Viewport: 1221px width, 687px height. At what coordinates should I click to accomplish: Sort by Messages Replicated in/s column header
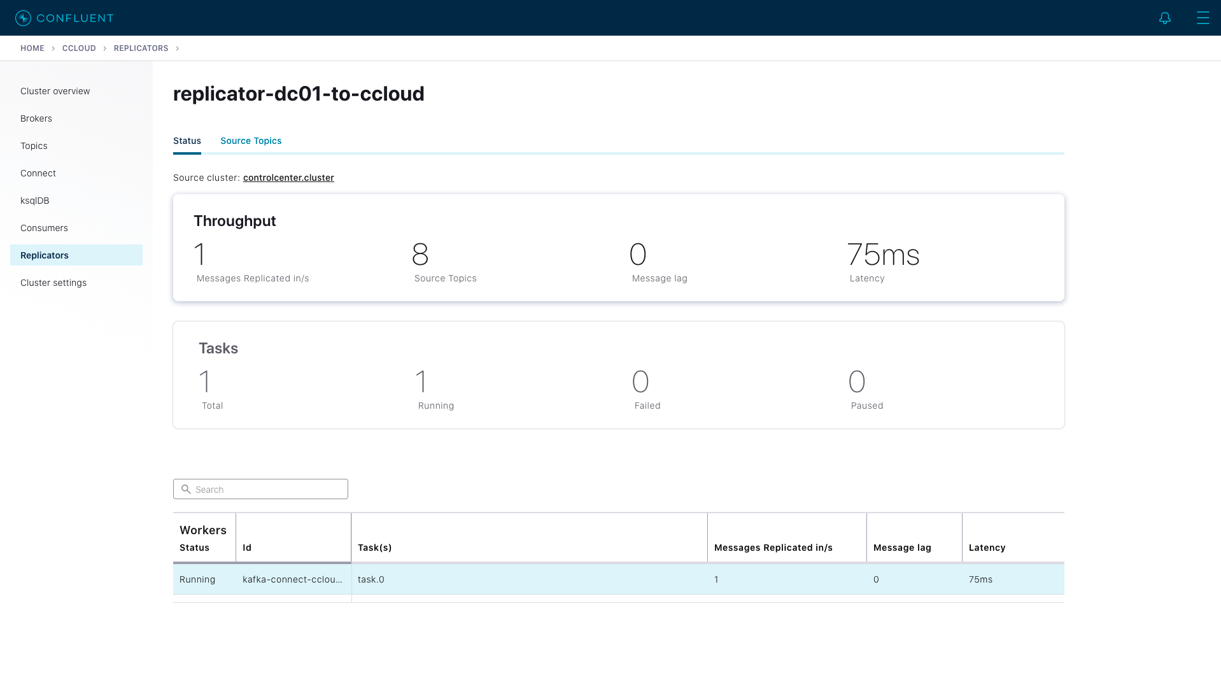(x=773, y=548)
